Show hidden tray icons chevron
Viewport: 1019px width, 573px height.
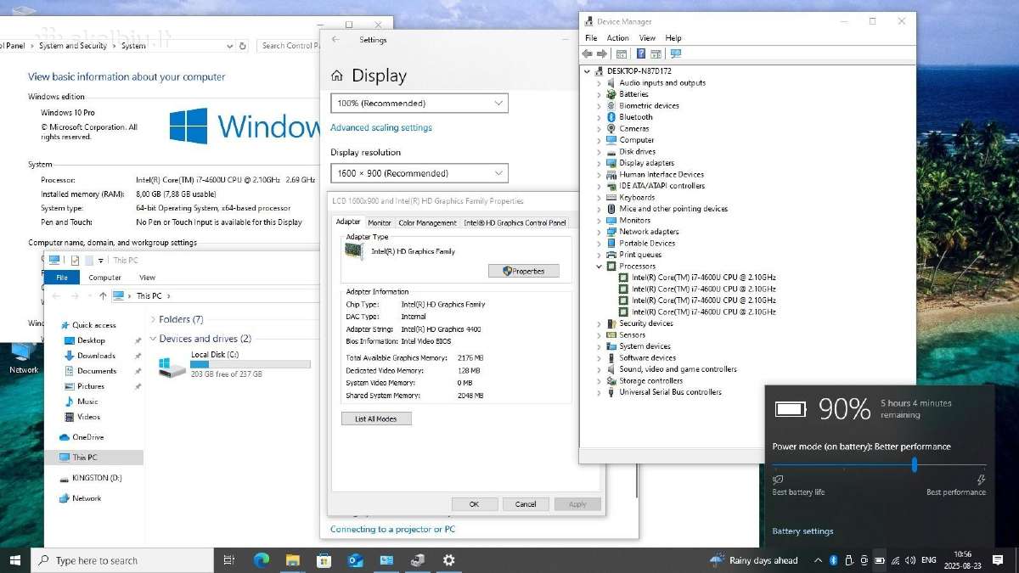pos(818,560)
